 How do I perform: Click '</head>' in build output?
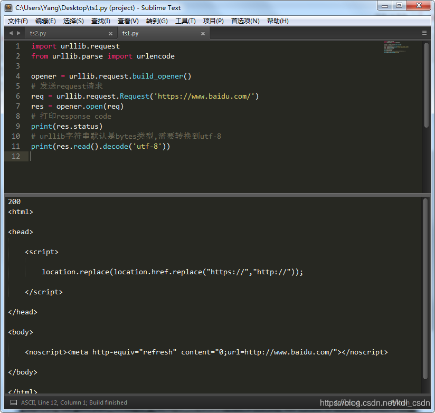click(23, 312)
